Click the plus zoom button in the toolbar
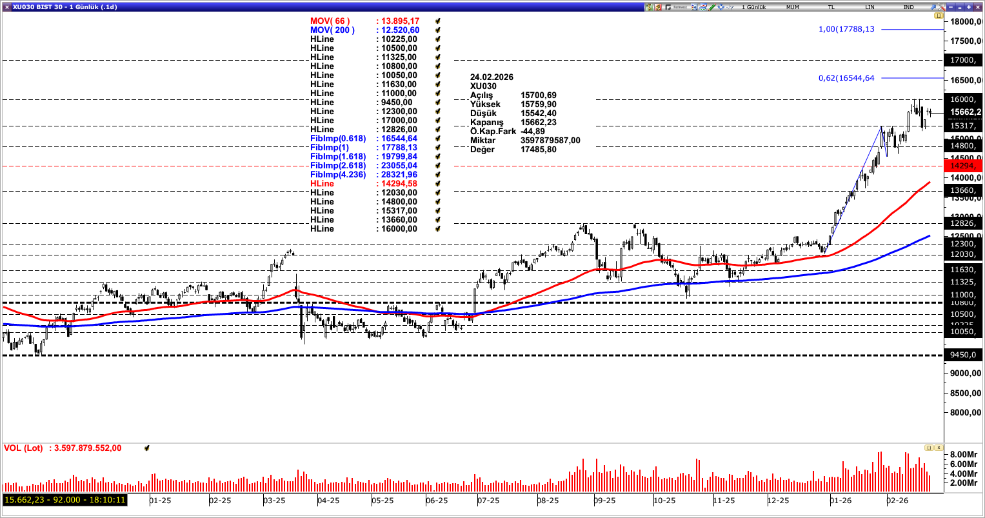The height and width of the screenshot is (518, 985). point(969,6)
